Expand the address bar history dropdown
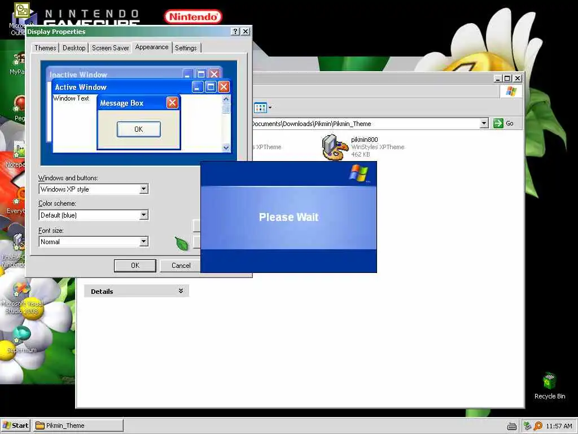 tap(484, 123)
